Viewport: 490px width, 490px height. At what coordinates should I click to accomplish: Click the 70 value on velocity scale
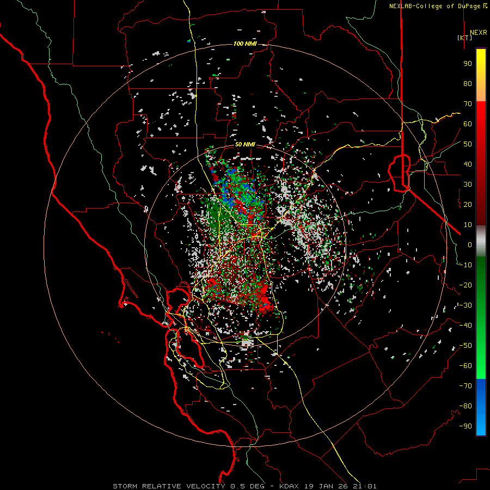pyautogui.click(x=468, y=104)
